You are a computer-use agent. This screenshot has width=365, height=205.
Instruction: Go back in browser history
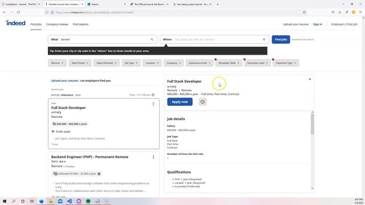pyautogui.click(x=5, y=12)
